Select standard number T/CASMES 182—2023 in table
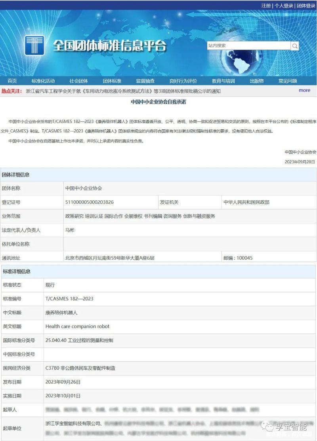The image size is (317, 441). 69,299
